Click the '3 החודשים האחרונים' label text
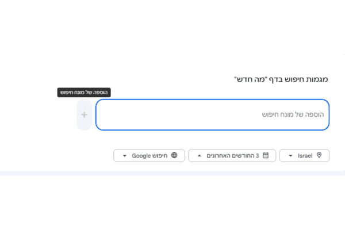The image size is (345, 230). click(x=233, y=156)
